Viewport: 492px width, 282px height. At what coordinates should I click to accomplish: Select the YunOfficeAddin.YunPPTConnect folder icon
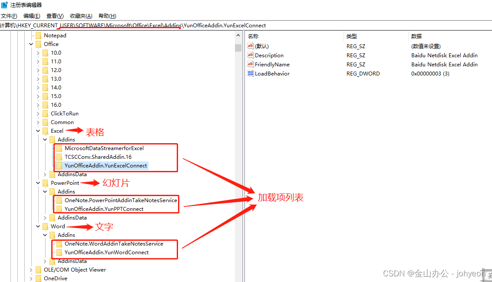pos(59,209)
